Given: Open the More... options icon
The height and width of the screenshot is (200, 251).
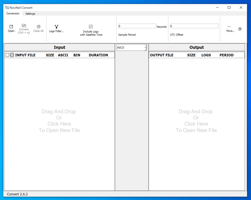Looking at the screenshot, I should (229, 27).
